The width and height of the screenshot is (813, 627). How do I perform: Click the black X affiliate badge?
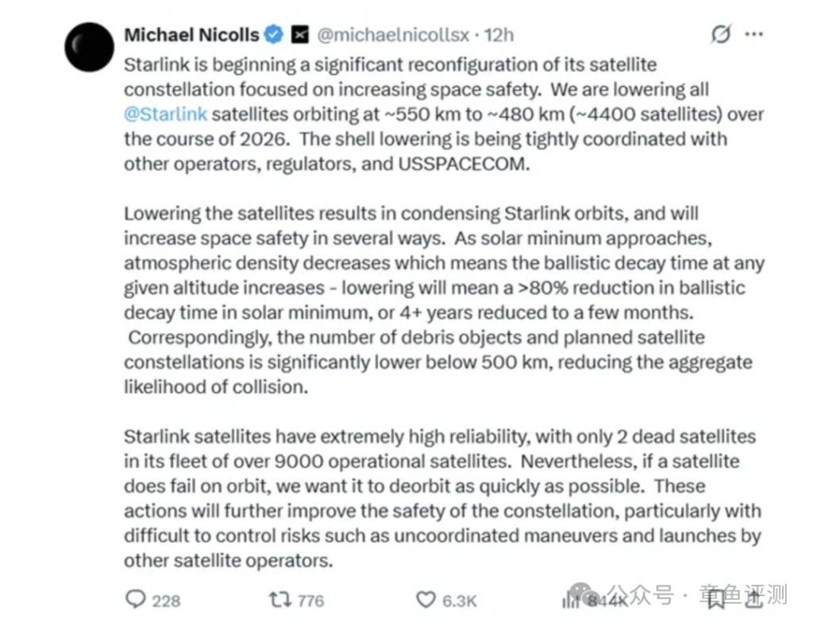click(x=299, y=35)
